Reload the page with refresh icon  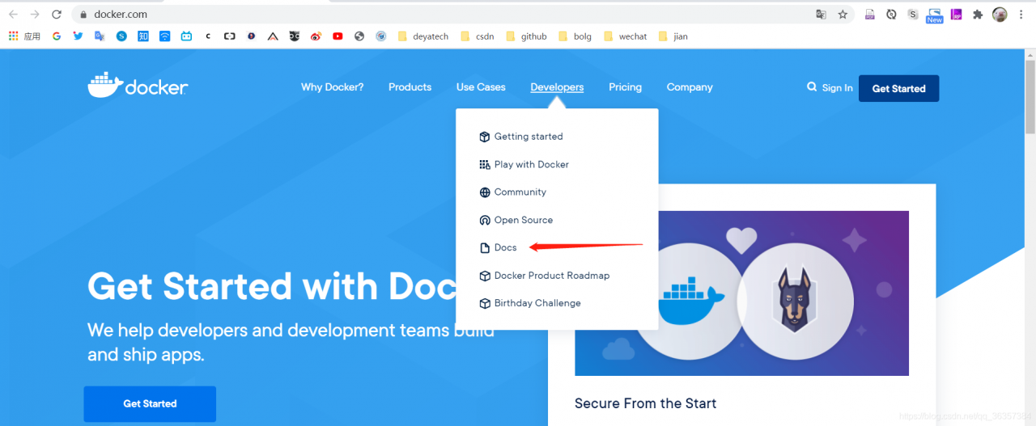click(x=57, y=15)
